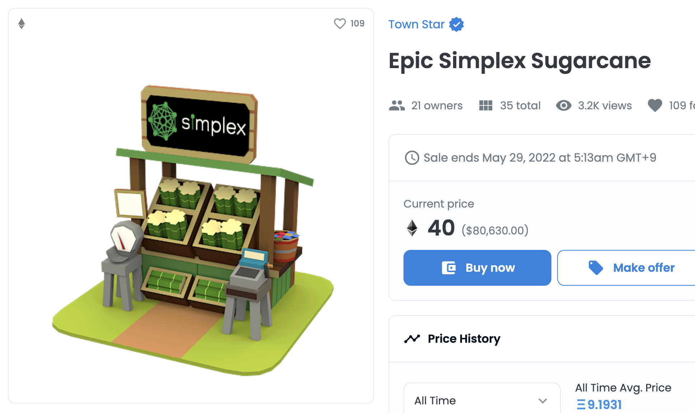Screen dimensions: 695x413
Task: Click the blue verified badge next to Town Star
Action: (x=457, y=24)
